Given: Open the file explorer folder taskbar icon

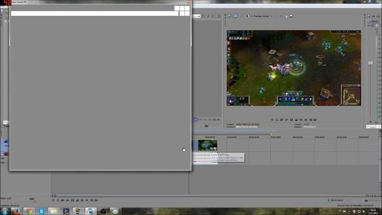Looking at the screenshot, I should (54, 211).
